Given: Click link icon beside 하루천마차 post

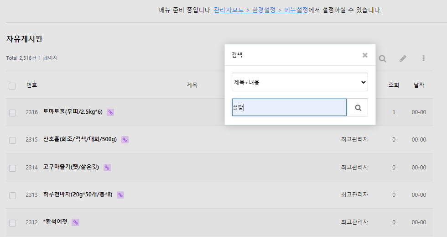Looking at the screenshot, I should coord(120,195).
